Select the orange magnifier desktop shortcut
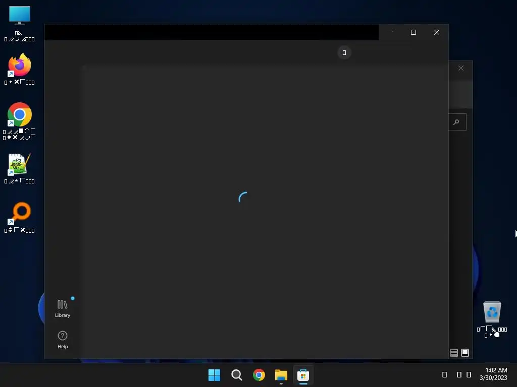517x387 pixels. [20, 218]
